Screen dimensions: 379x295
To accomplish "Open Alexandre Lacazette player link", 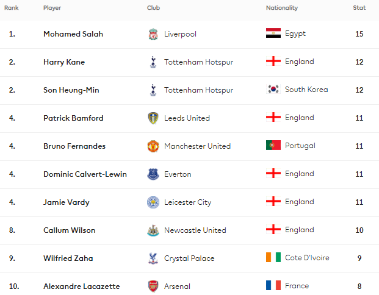I will tap(81, 286).
